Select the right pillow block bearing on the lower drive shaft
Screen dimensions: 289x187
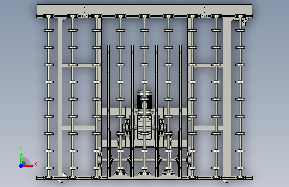pyautogui.click(x=189, y=160)
